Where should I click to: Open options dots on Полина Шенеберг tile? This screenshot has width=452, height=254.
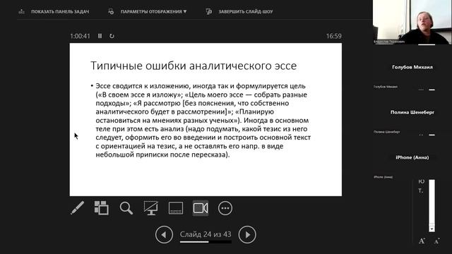[421, 135]
